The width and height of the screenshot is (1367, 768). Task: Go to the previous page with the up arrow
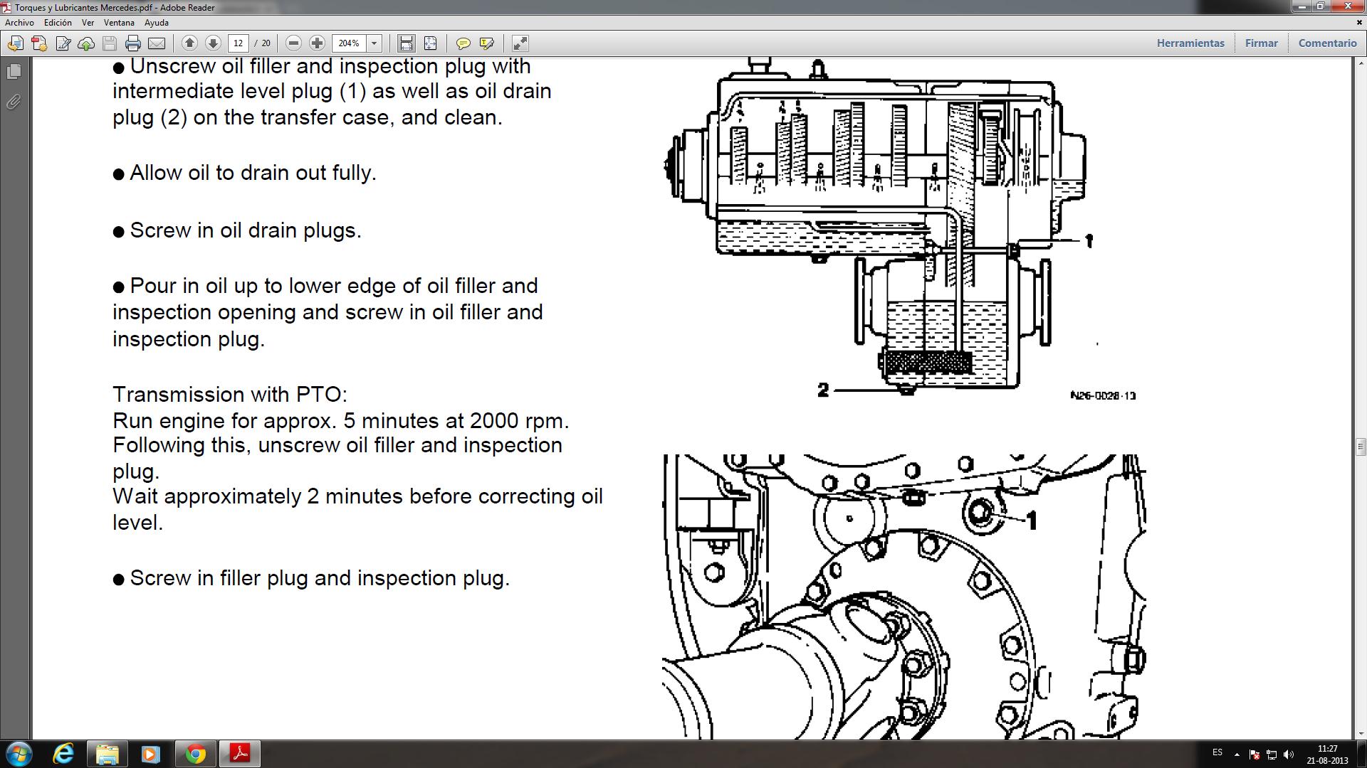coord(189,43)
